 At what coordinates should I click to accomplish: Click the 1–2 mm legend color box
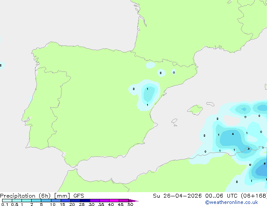click(x=27, y=201)
